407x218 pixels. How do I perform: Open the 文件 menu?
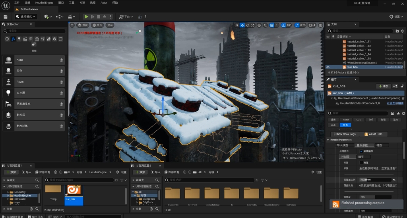[17, 3]
